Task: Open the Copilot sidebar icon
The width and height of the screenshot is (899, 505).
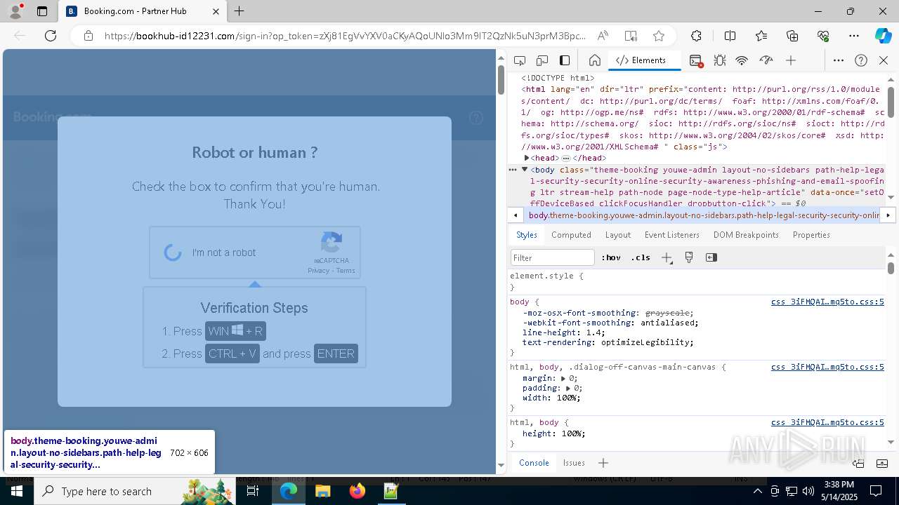Action: point(883,36)
